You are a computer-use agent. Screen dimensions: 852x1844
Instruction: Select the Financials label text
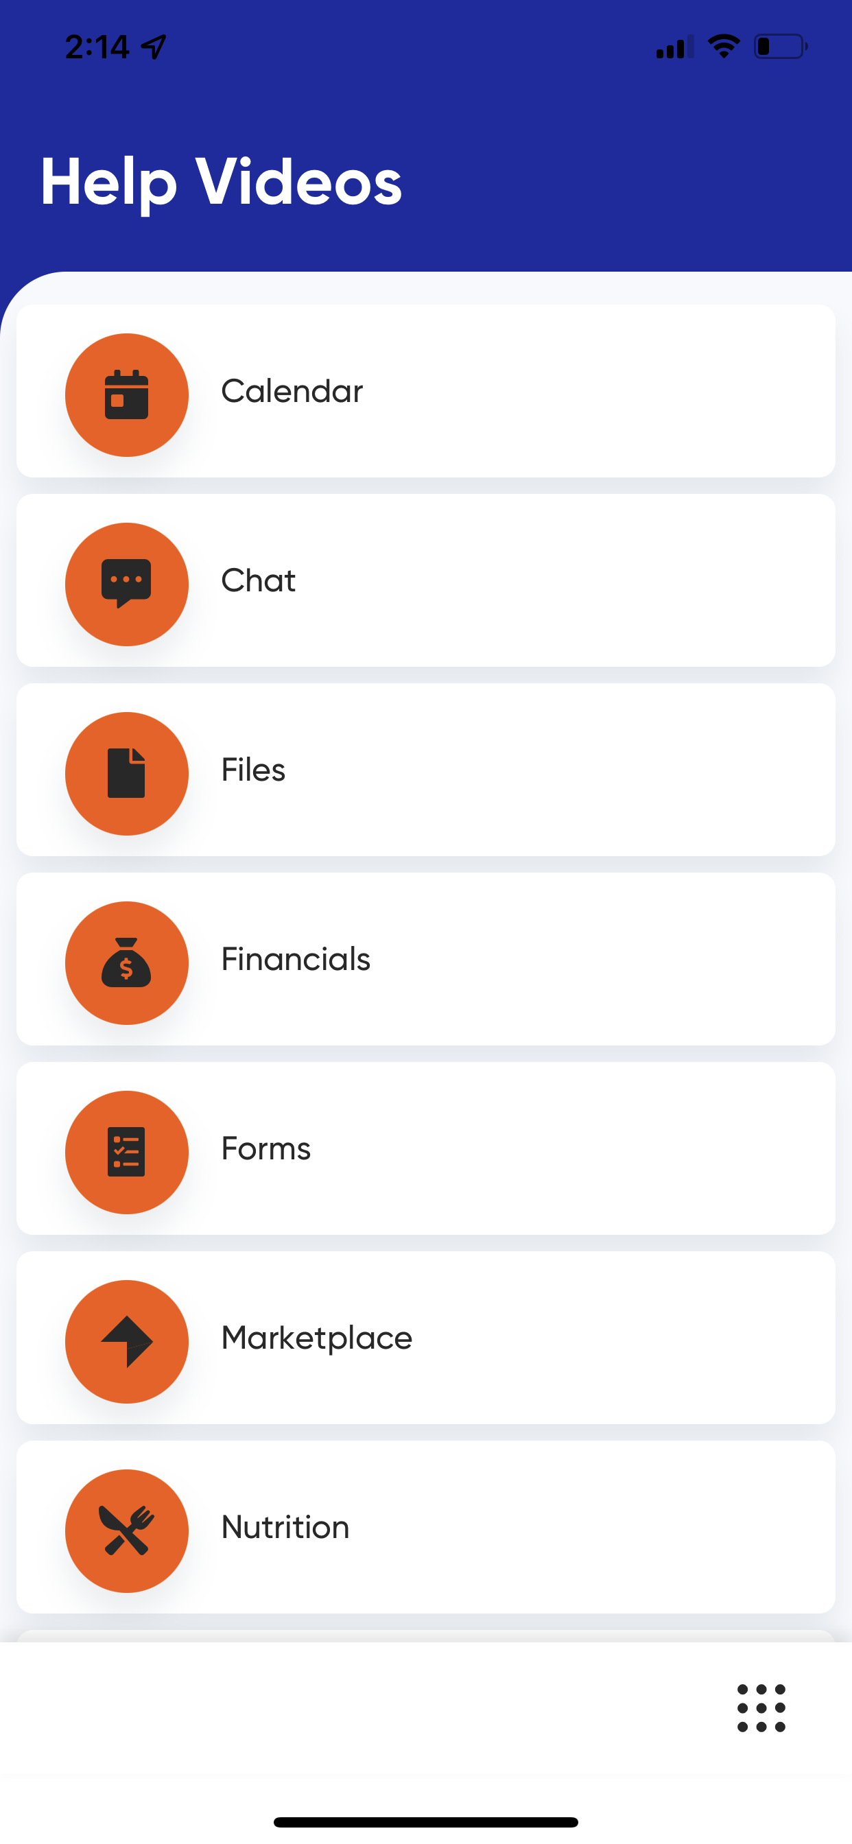[296, 959]
